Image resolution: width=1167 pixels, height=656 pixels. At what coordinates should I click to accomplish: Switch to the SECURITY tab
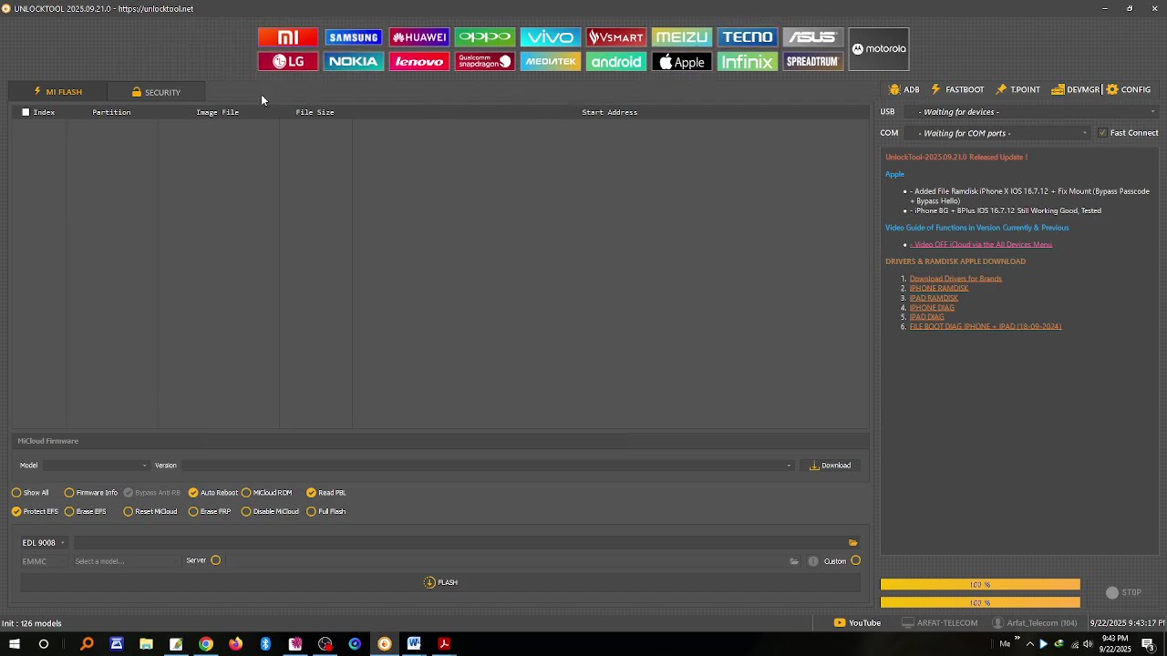point(156,92)
